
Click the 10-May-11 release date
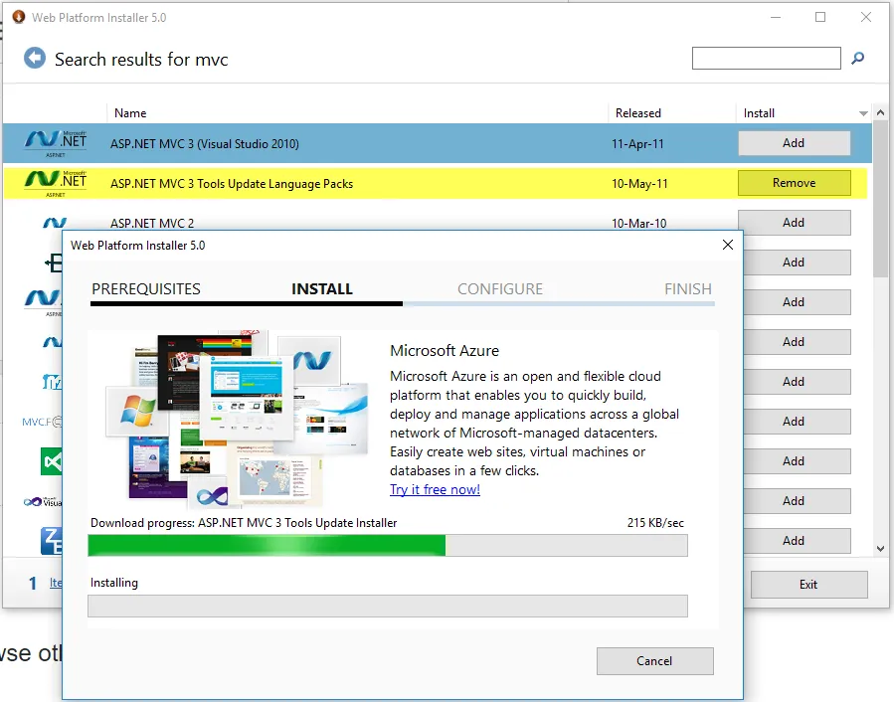(639, 184)
